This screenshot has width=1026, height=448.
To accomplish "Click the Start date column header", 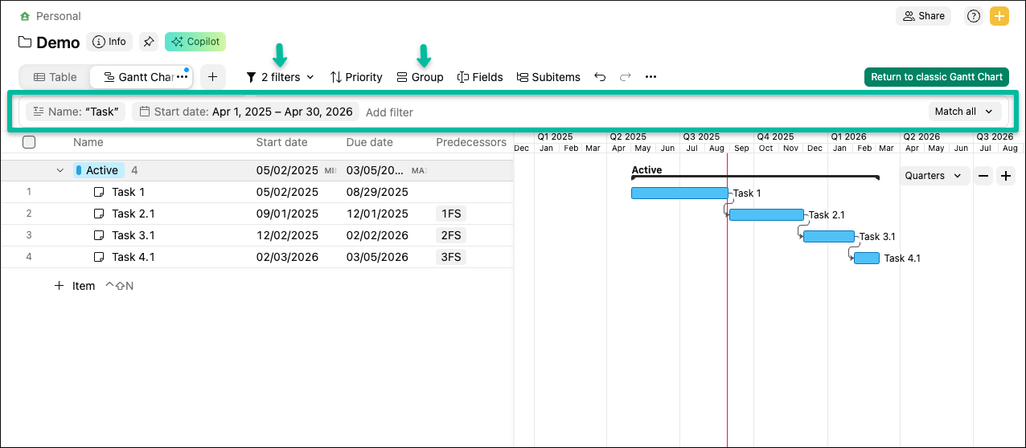I will tap(281, 142).
